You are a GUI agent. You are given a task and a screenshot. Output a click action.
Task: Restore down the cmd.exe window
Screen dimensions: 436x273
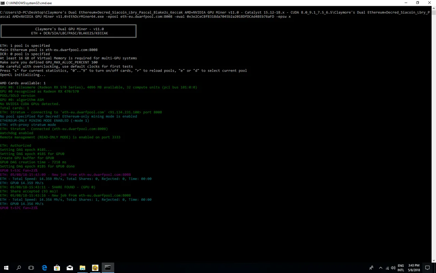pos(418,3)
